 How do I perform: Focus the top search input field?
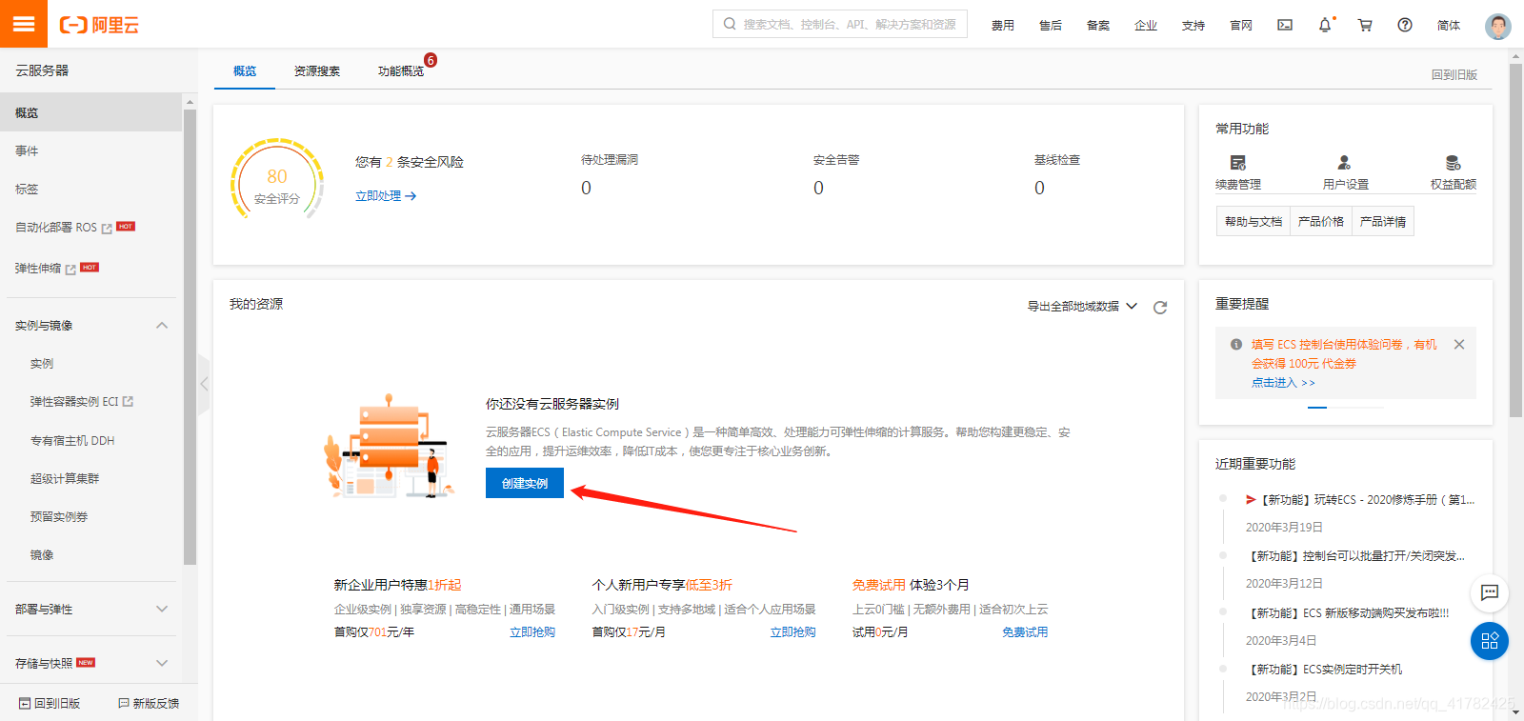(840, 24)
